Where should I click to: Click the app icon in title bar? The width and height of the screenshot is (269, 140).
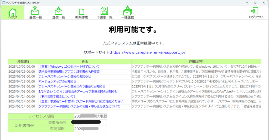pyautogui.click(x=4, y=3)
